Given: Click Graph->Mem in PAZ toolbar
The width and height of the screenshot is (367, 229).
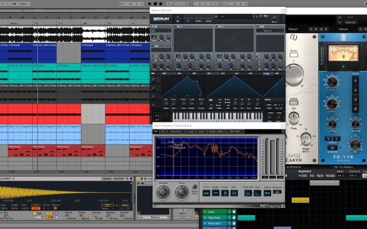Looking at the screenshot, I should (216, 132).
